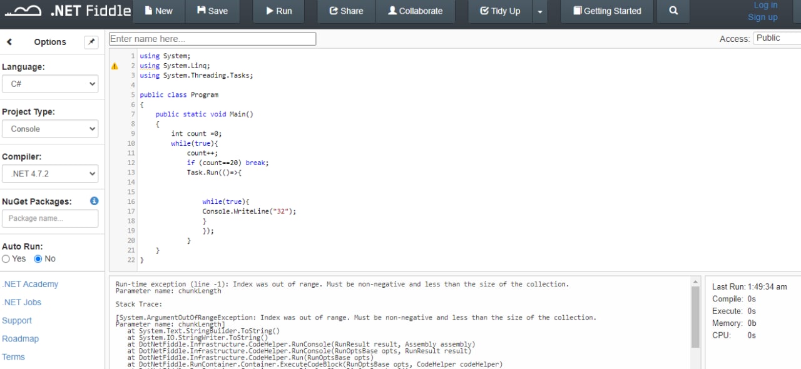Open the Share option

(x=346, y=11)
